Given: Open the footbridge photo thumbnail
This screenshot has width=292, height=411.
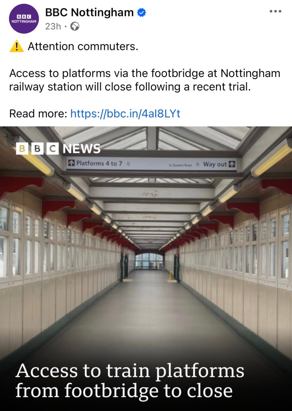Looking at the screenshot, I should tap(146, 269).
